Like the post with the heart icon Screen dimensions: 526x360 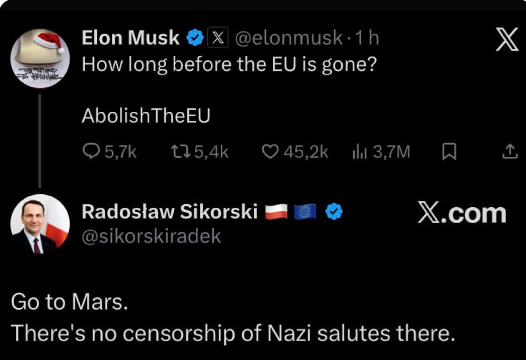click(270, 151)
